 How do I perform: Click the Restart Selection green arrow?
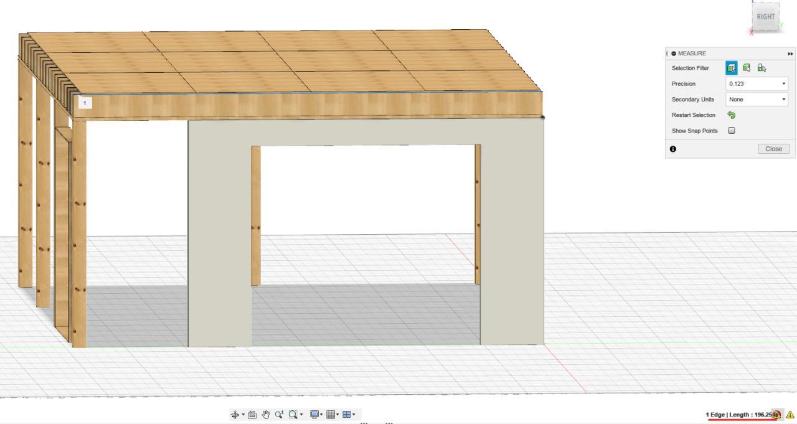coord(732,115)
